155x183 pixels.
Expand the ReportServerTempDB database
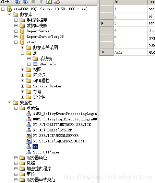(x=16, y=37)
